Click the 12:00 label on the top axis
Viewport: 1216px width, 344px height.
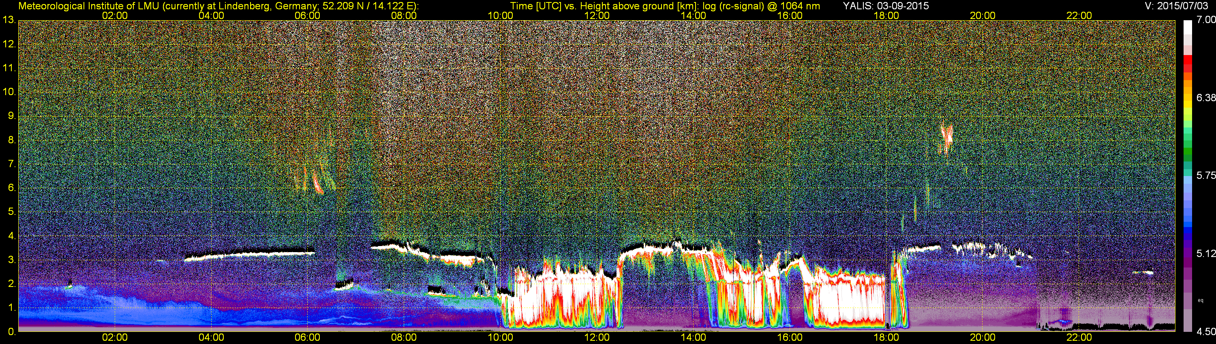click(597, 15)
